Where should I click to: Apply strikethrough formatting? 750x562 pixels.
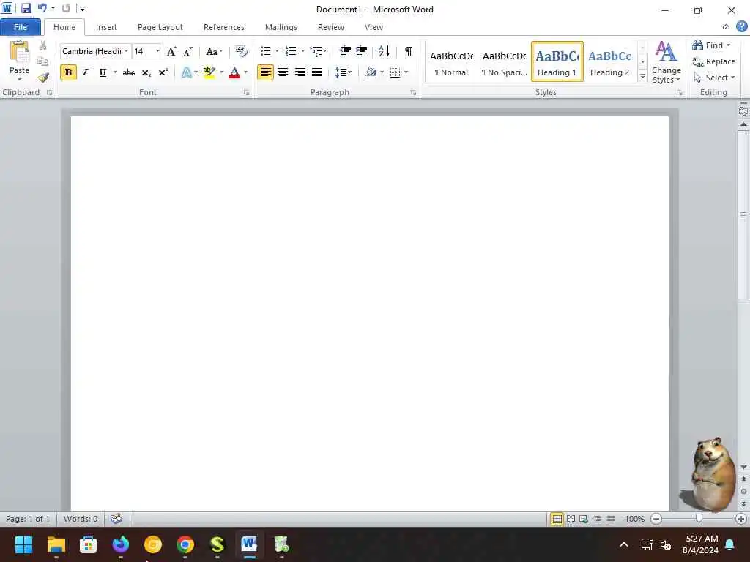point(128,72)
